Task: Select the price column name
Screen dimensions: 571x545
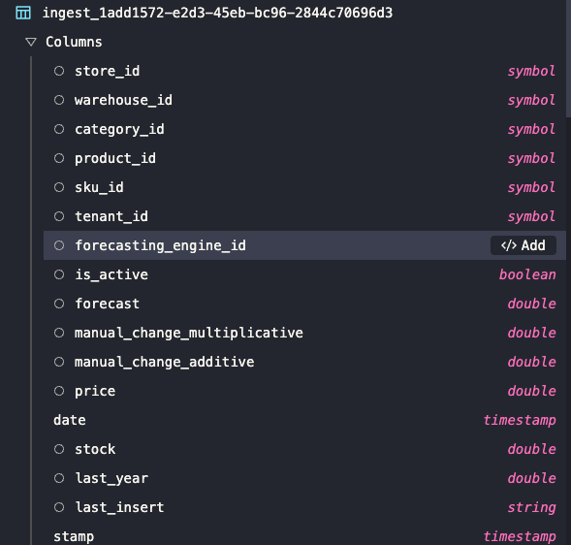Action: [x=95, y=392]
